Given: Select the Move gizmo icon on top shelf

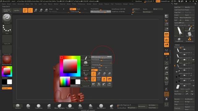Looking at the screenshot, I should pos(36,10).
